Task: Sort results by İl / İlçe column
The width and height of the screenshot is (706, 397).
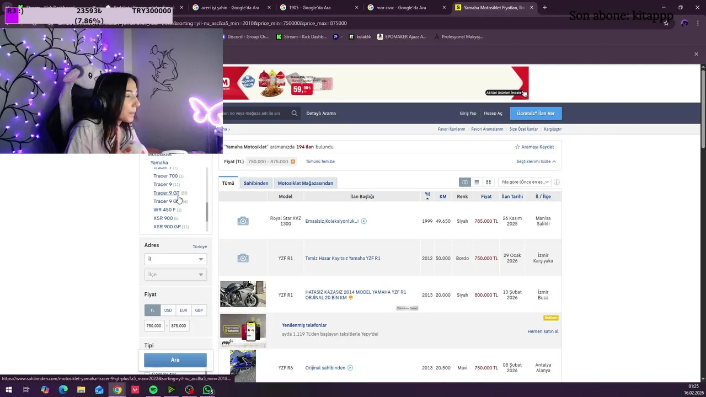Action: (543, 196)
